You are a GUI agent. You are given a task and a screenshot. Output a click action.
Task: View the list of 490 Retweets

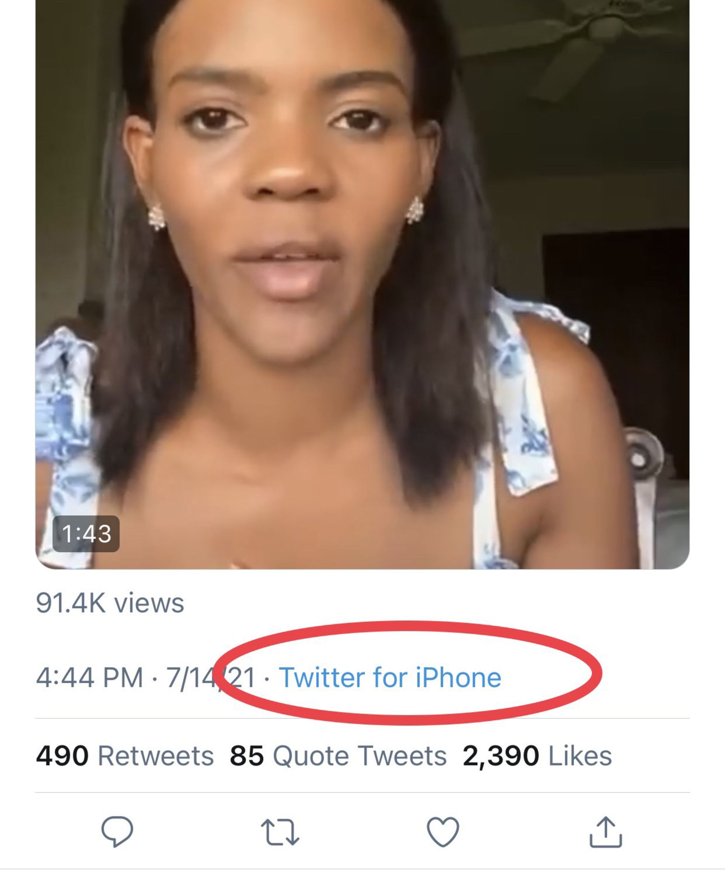125,756
